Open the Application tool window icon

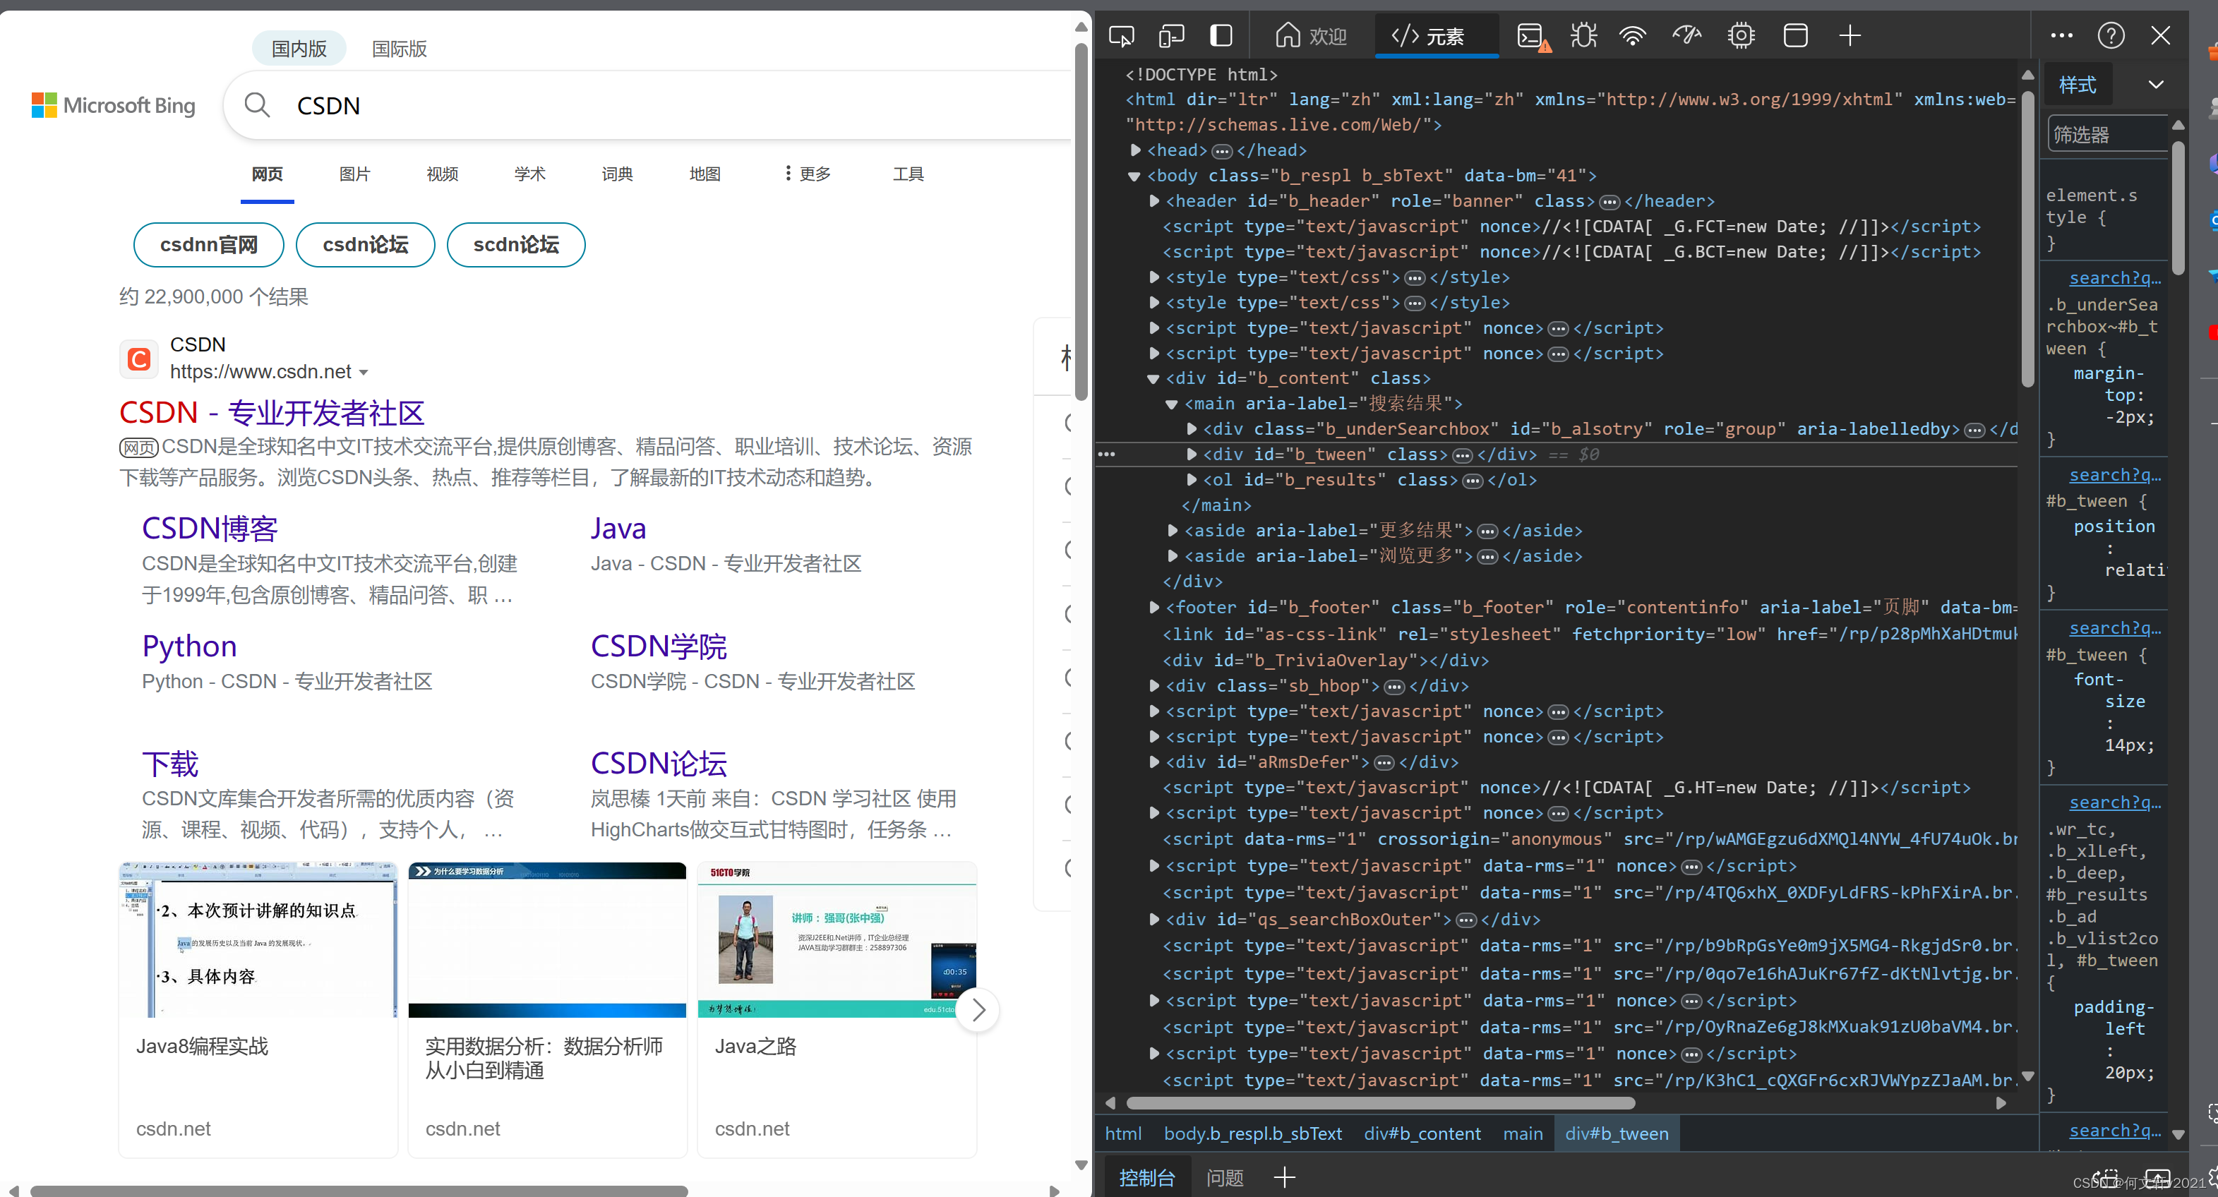(1795, 35)
